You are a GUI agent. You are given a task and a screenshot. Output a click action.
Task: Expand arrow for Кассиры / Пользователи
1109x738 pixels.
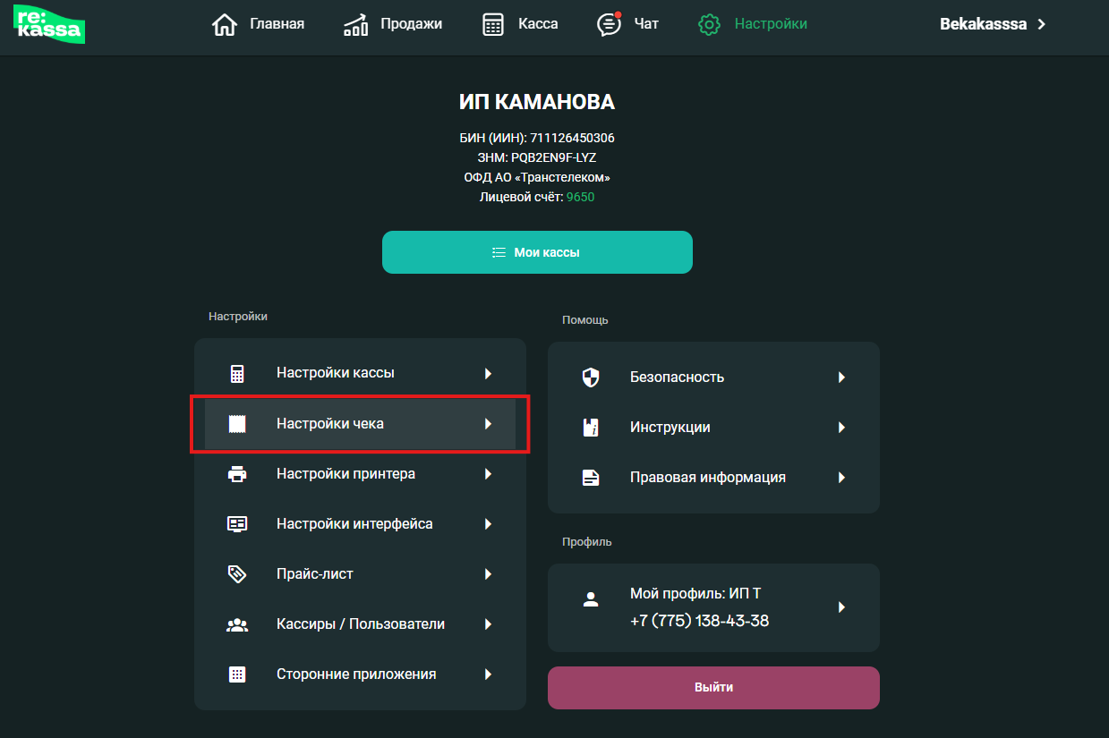488,624
